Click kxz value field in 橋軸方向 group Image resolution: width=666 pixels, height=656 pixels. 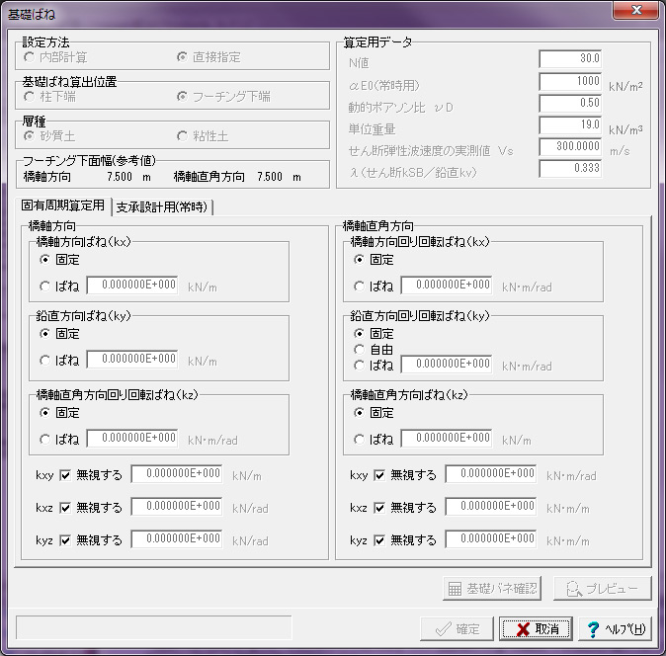(x=177, y=507)
